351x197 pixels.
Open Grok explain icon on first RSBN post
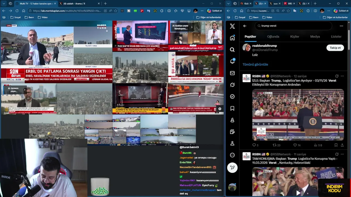point(337,76)
